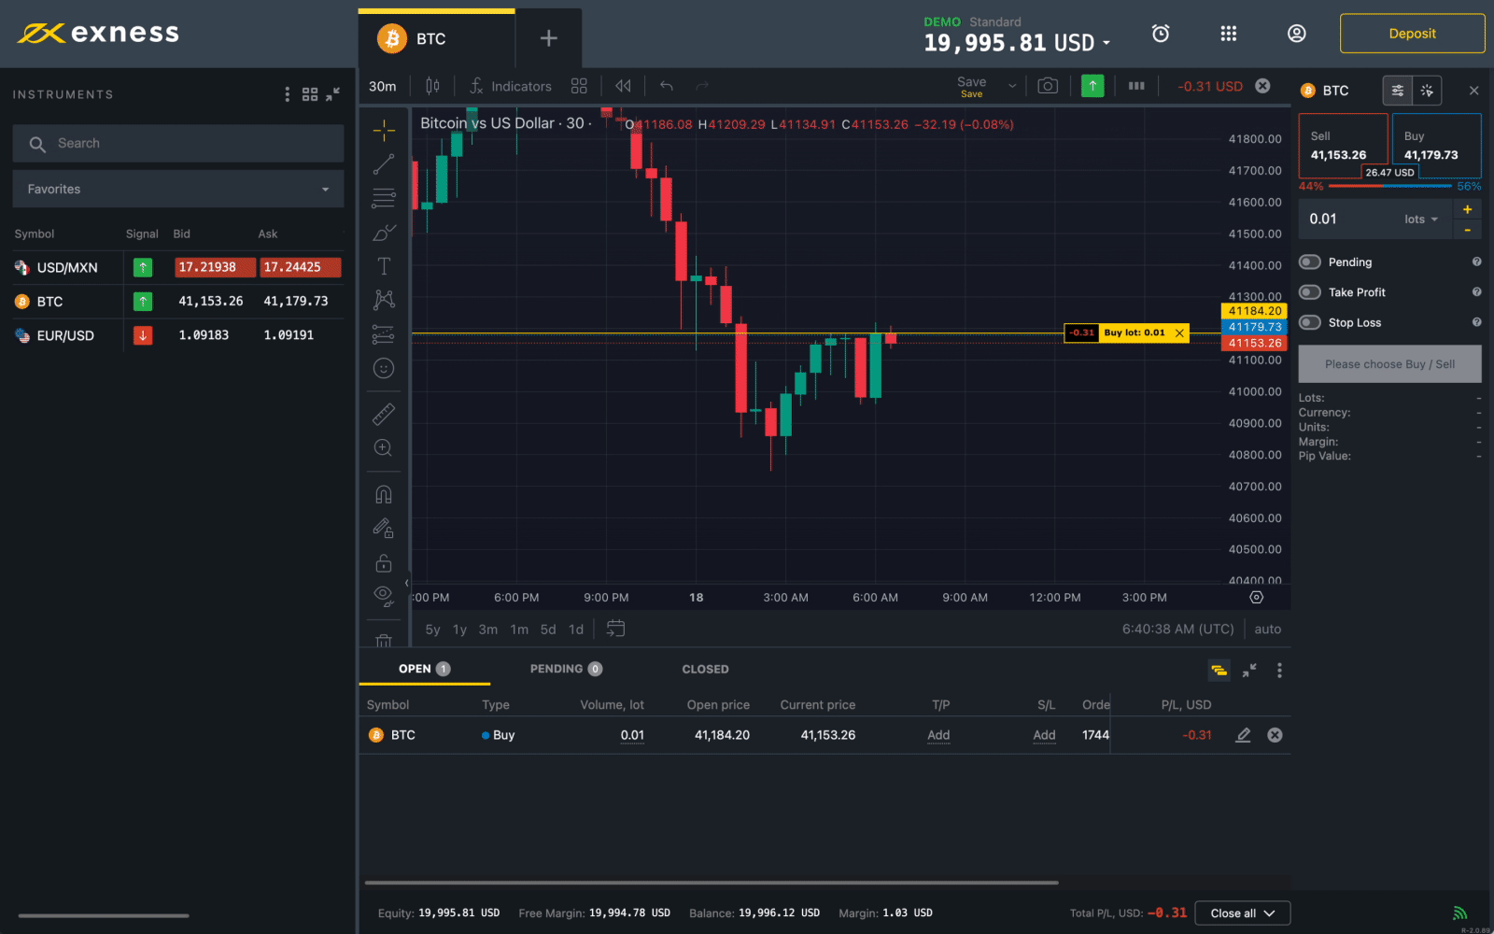
Task: Select EUR/USD in instruments list
Action: coord(177,335)
